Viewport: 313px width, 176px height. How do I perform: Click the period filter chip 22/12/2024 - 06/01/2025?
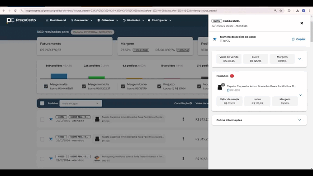point(92,32)
